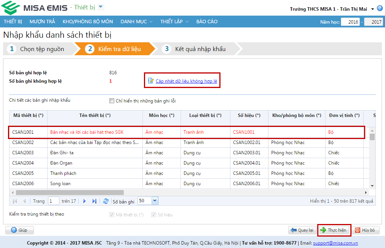
Task: Go to the next page of records
Action: pyautogui.click(x=85, y=201)
